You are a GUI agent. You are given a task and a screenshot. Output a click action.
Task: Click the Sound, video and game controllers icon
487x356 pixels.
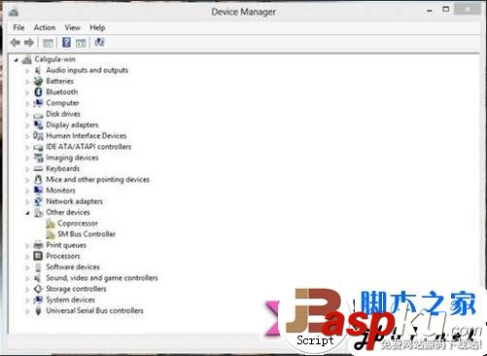(x=38, y=278)
